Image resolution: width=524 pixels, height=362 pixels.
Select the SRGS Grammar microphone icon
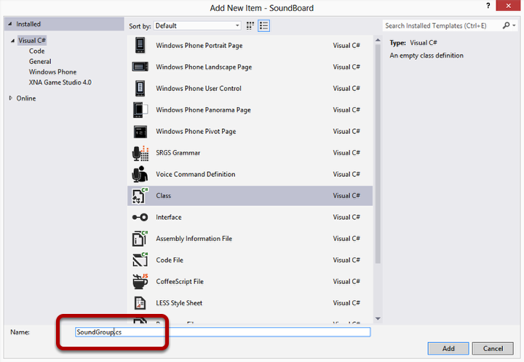[140, 153]
